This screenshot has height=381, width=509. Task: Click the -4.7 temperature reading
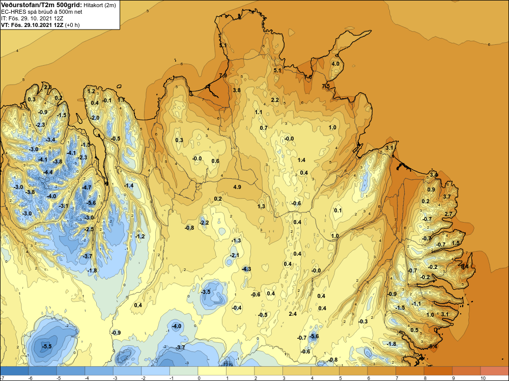87,187
